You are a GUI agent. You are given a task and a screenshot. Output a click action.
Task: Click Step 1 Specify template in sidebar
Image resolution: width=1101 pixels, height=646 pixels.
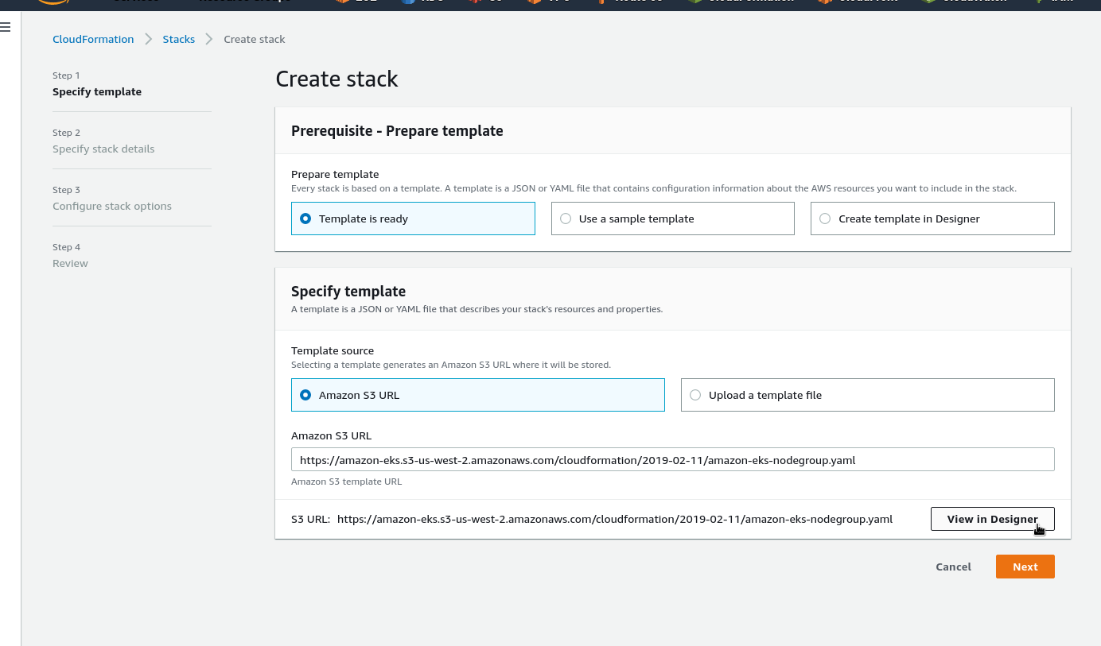97,91
